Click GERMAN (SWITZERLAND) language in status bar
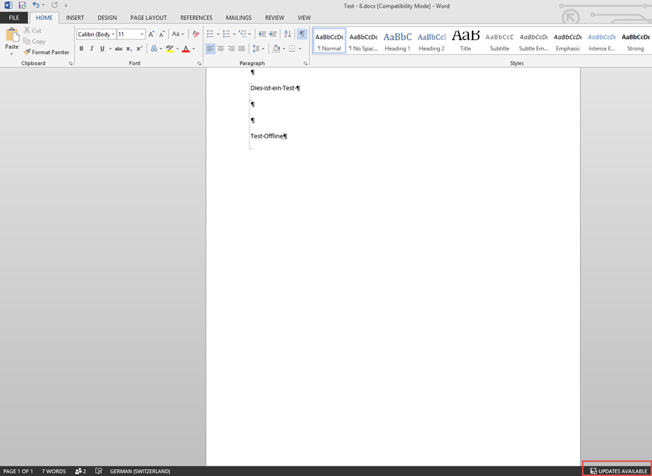This screenshot has height=476, width=652. pyautogui.click(x=140, y=471)
